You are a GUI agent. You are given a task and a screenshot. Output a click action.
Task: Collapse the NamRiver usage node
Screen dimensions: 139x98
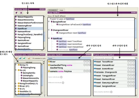tap(49, 39)
